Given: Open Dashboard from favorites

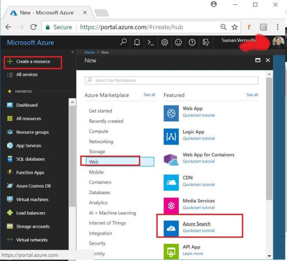Looking at the screenshot, I should (27, 105).
